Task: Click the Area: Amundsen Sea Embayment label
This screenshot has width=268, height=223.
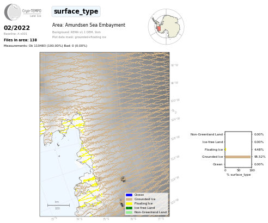Action: [x=89, y=25]
